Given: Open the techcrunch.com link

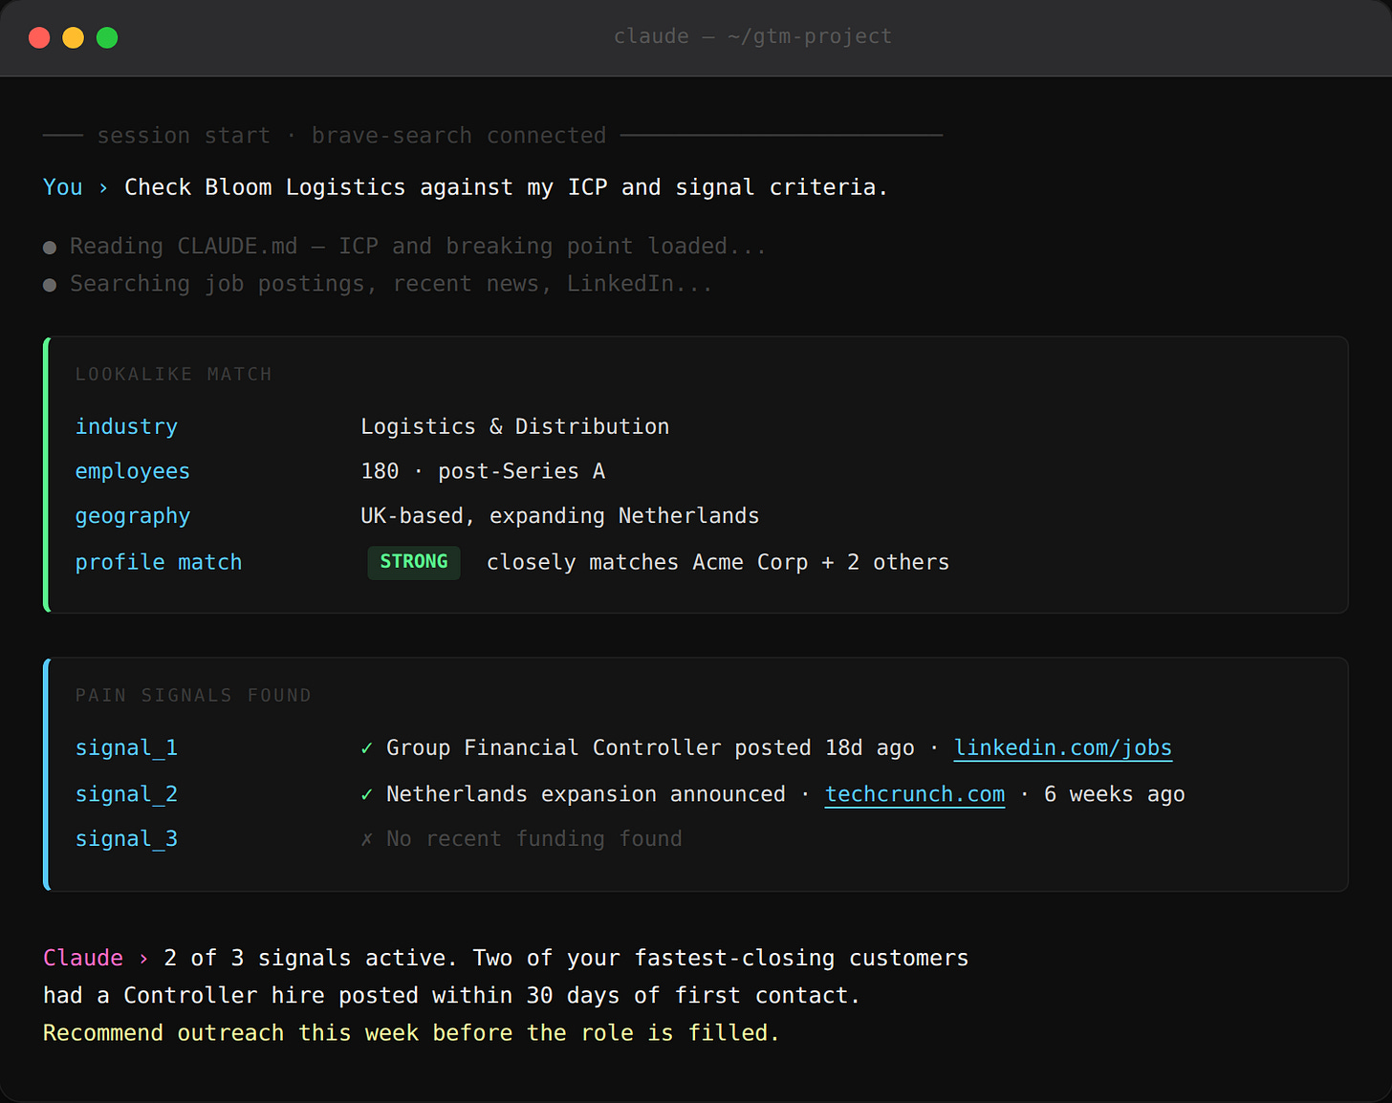Looking at the screenshot, I should [x=915, y=794].
